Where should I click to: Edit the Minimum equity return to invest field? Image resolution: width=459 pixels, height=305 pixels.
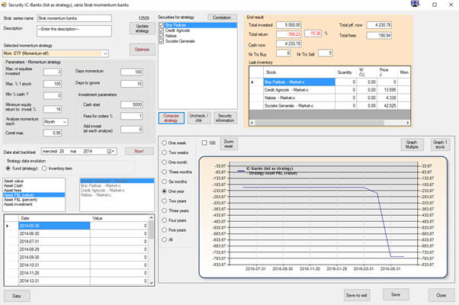(x=53, y=109)
